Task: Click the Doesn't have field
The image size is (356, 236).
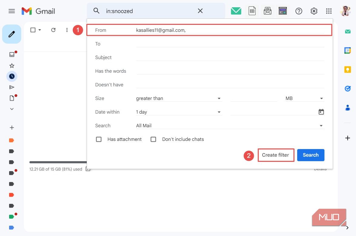Action: tap(230, 85)
